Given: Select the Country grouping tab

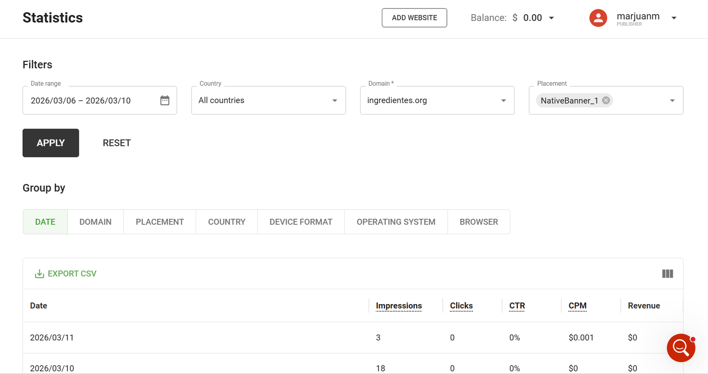Looking at the screenshot, I should click(x=227, y=222).
